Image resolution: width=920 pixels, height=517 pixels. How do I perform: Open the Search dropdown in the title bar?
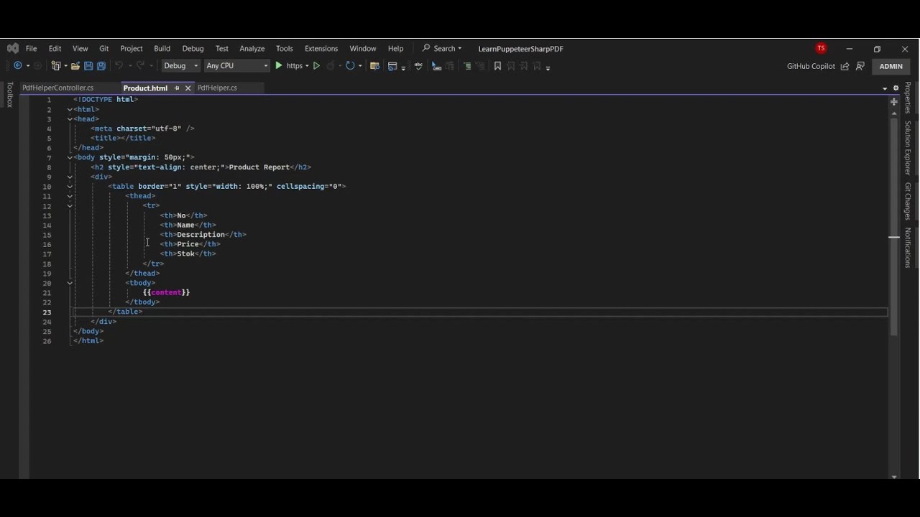tap(442, 48)
